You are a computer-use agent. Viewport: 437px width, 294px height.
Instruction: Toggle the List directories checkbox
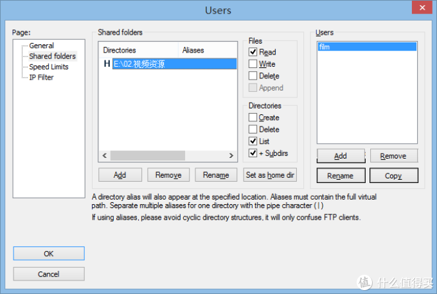253,141
